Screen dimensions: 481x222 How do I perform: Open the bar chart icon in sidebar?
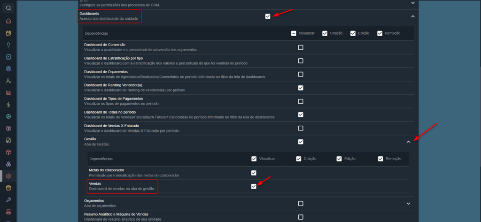pyautogui.click(x=8, y=93)
